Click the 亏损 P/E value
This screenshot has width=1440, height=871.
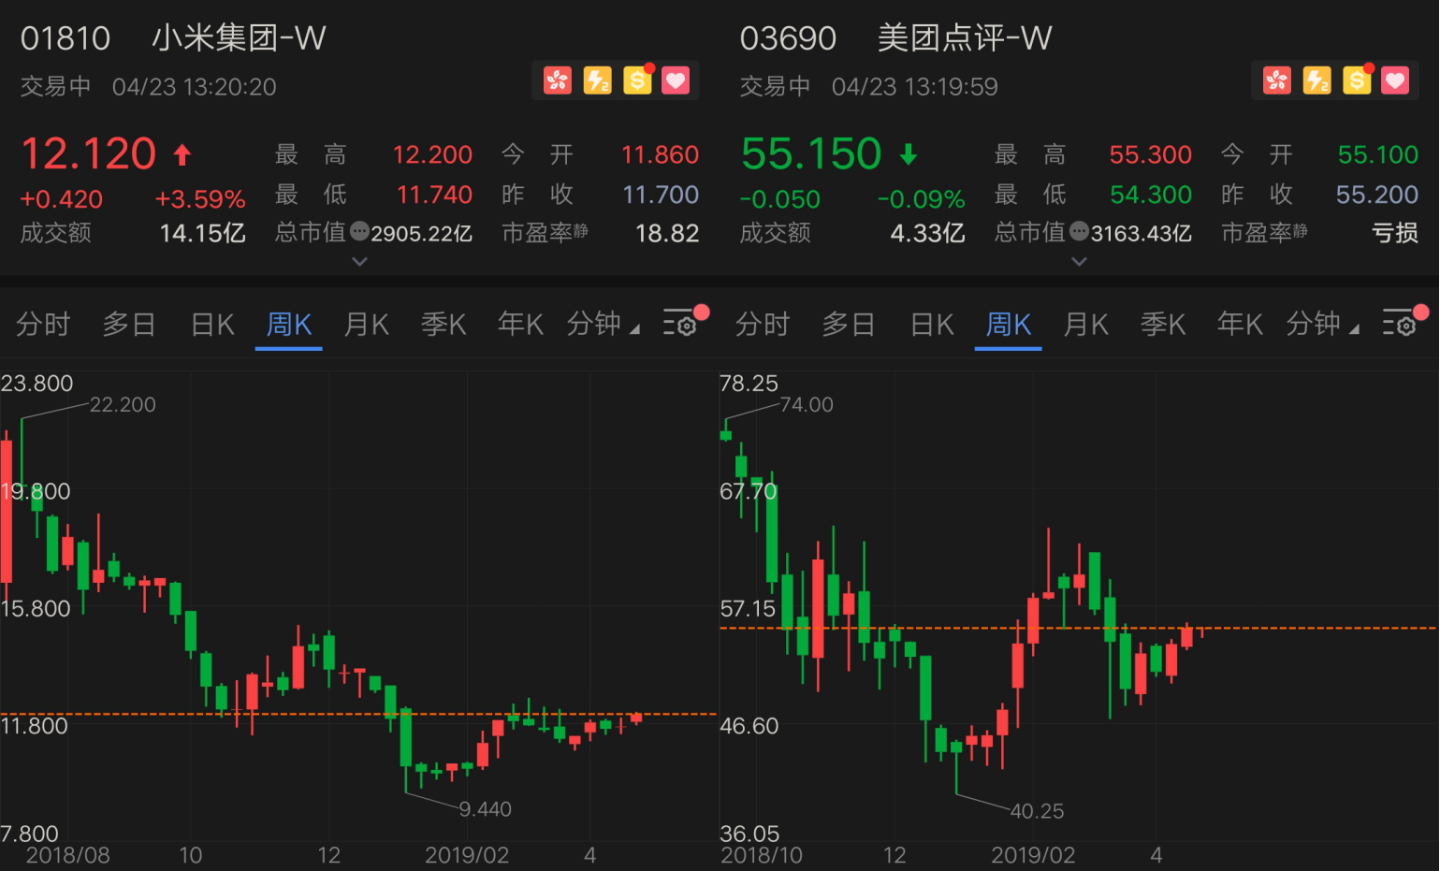[x=1395, y=233]
